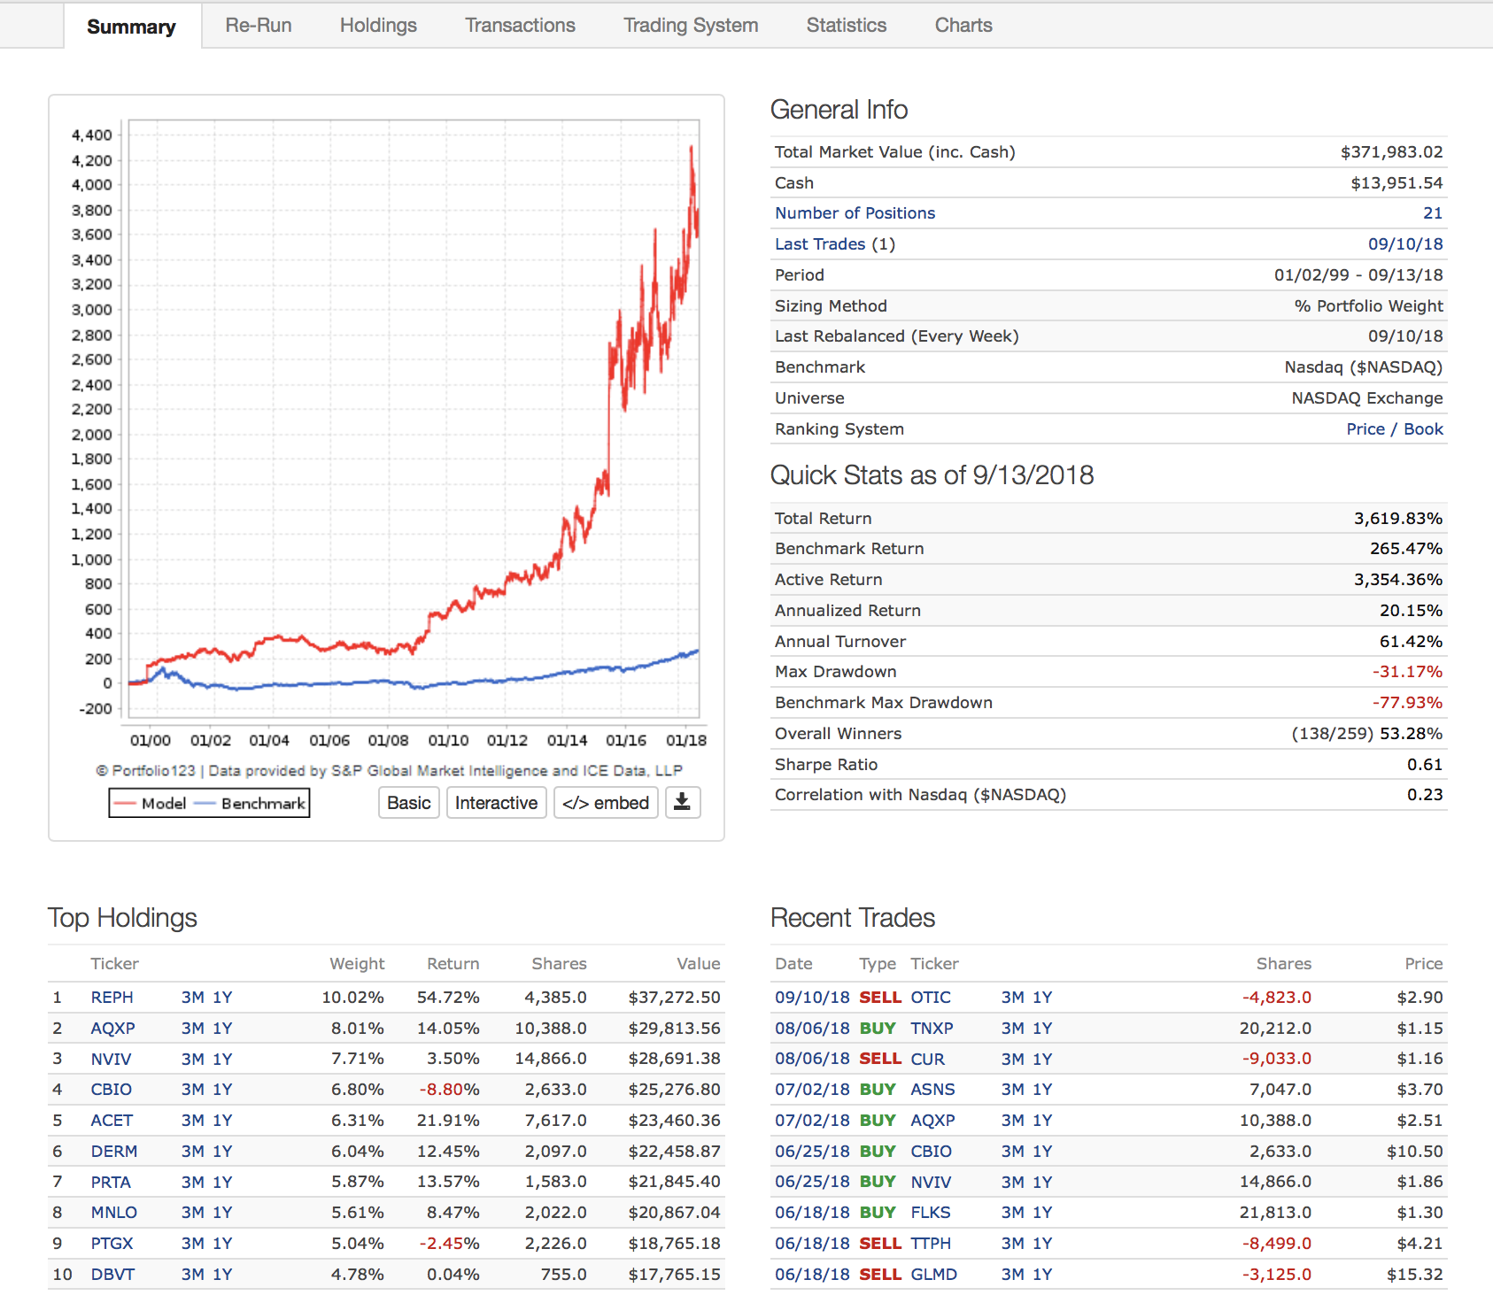Click the chart download icon

coord(682,803)
